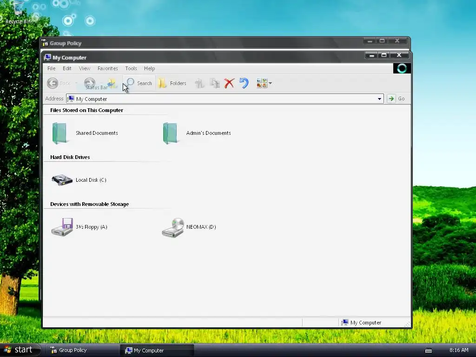Click the blue Undo arrow icon
The image size is (476, 357).
(244, 83)
